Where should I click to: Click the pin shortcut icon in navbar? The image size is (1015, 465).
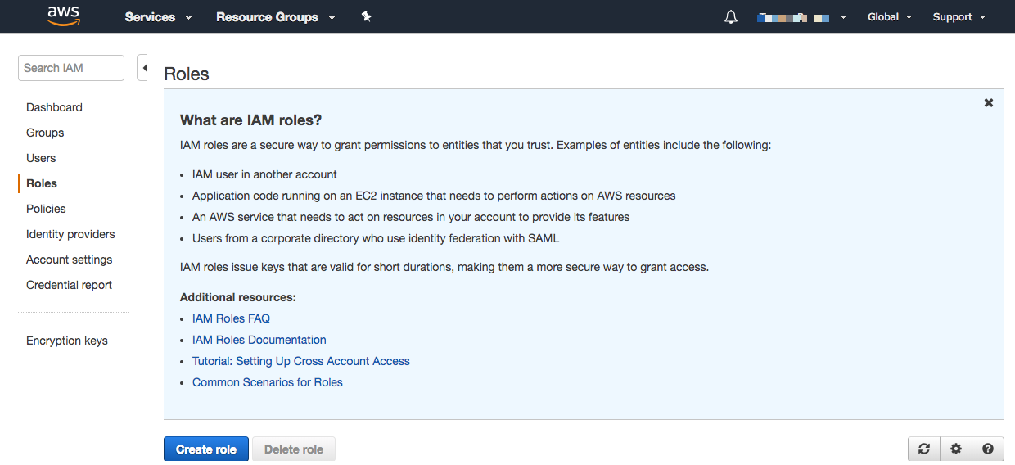366,16
